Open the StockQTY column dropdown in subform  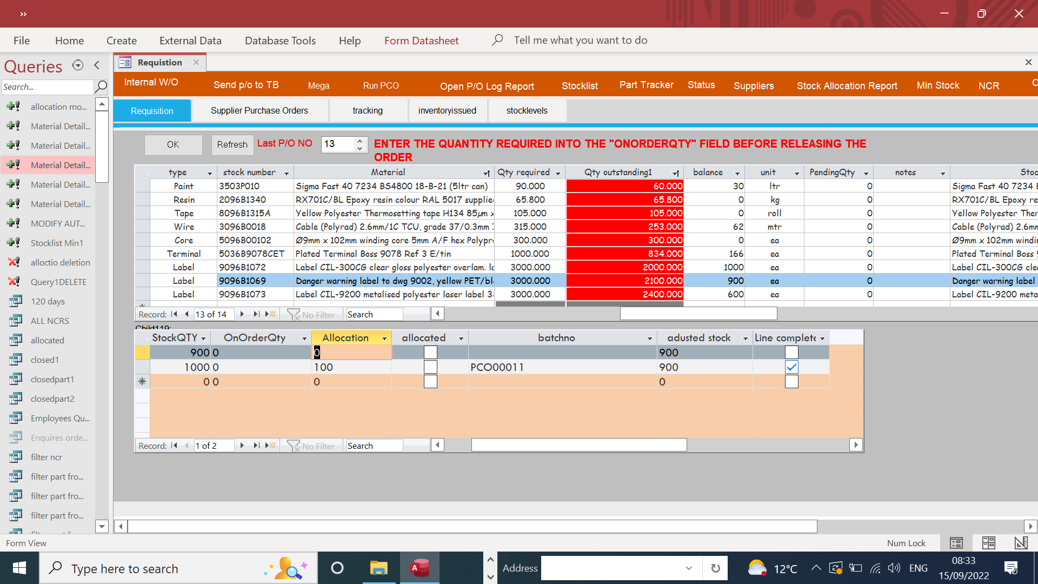pos(203,339)
